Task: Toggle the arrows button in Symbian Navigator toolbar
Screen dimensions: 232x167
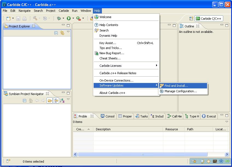Action: pos(56,100)
